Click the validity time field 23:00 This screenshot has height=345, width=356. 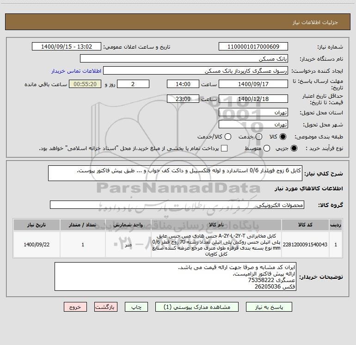pos(183,99)
